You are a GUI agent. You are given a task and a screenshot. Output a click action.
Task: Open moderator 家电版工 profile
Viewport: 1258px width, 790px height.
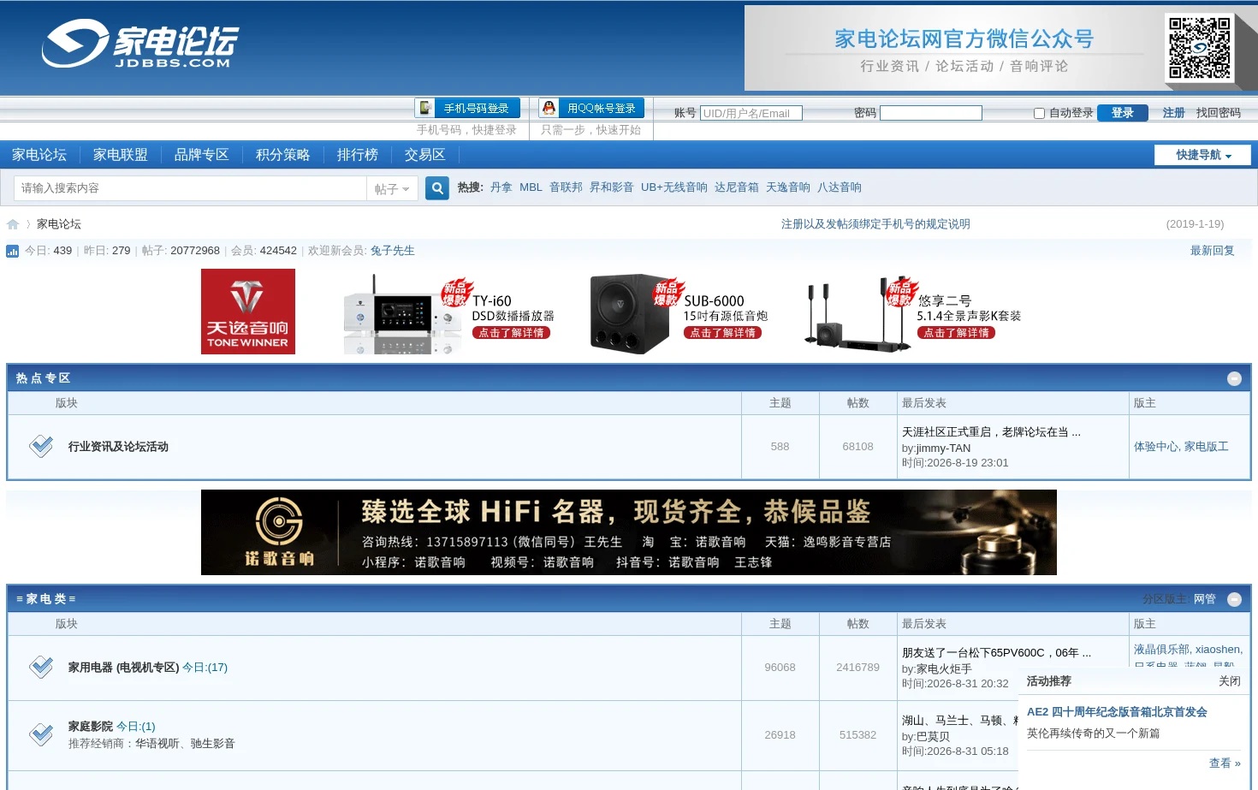click(1207, 447)
